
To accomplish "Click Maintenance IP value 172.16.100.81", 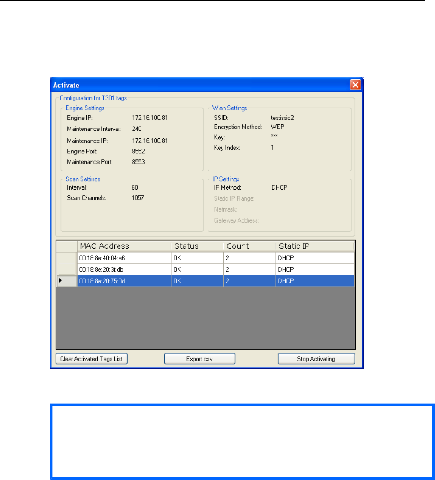I will tap(150, 141).
